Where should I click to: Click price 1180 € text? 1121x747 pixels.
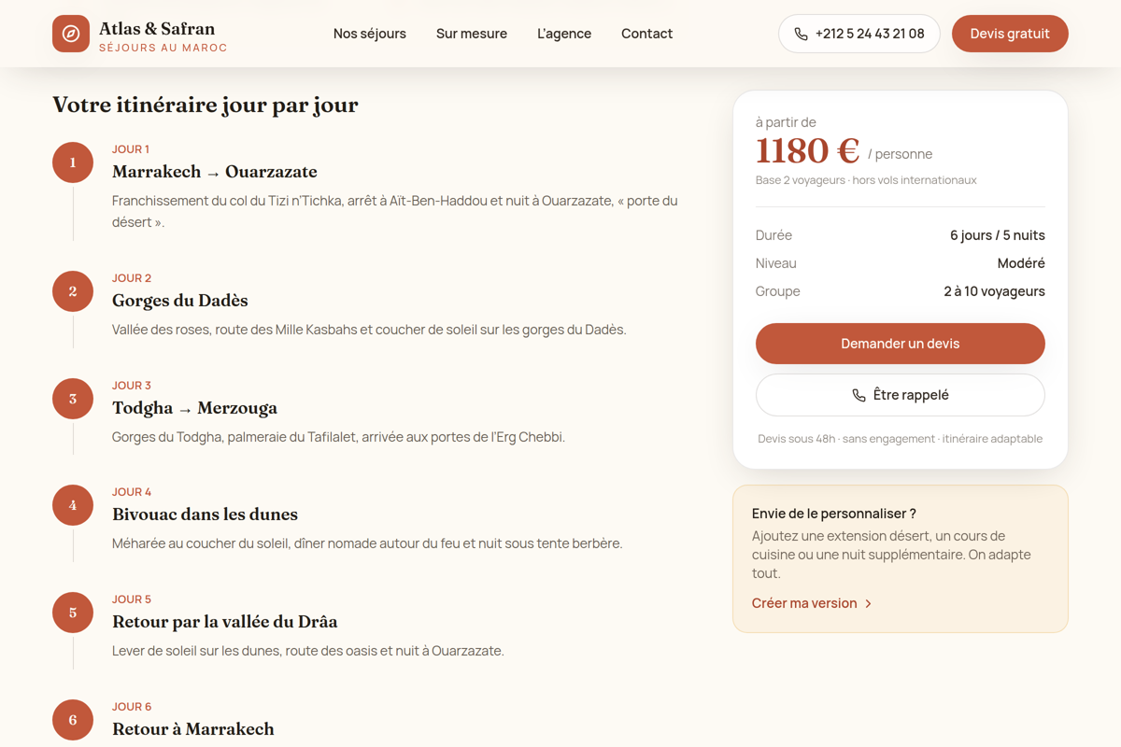click(x=807, y=150)
